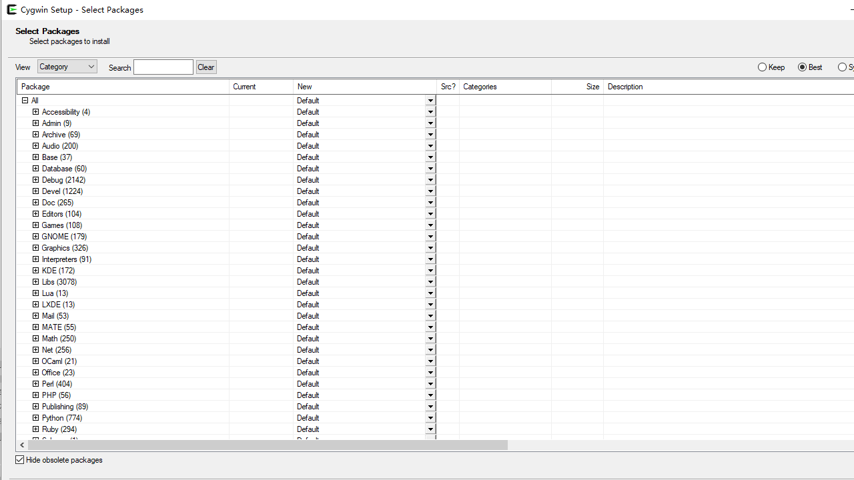This screenshot has height=480, width=854.
Task: Click the Size column header
Action: [x=578, y=87]
